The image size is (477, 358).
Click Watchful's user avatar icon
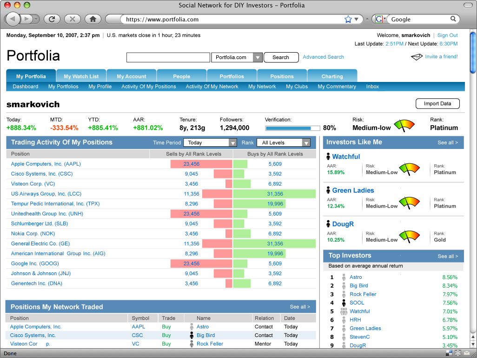(x=328, y=156)
